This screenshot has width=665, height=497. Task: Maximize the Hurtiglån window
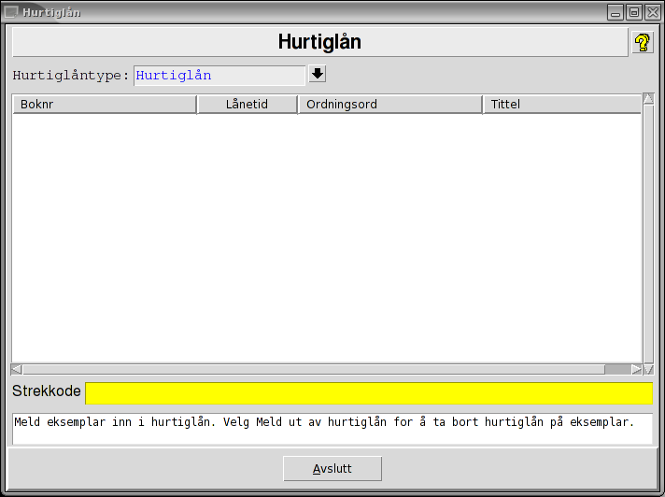point(633,12)
